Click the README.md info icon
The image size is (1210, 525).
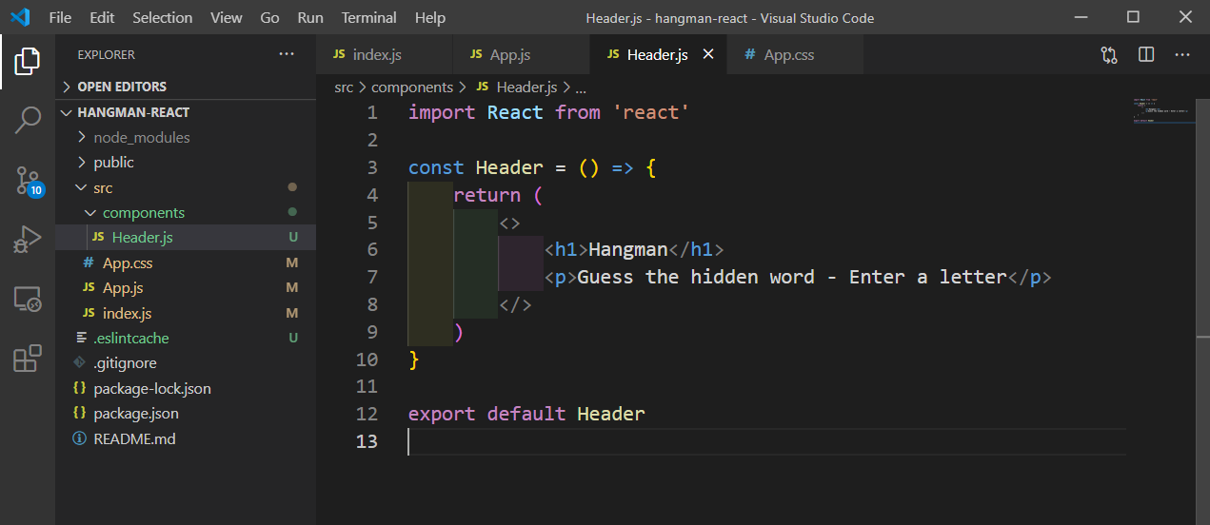[x=79, y=439]
